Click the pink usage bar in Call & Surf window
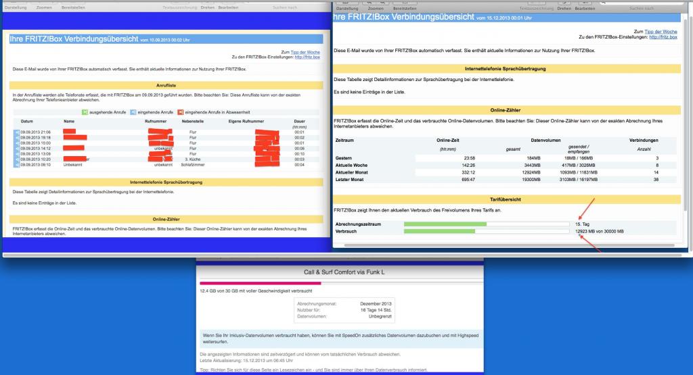This screenshot has width=693, height=375. click(x=261, y=283)
